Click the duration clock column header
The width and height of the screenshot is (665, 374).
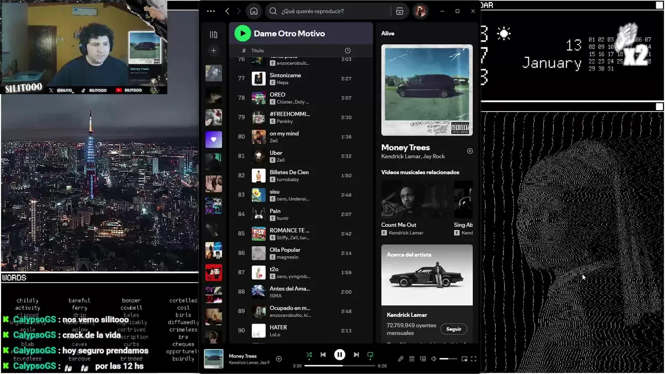coord(348,50)
